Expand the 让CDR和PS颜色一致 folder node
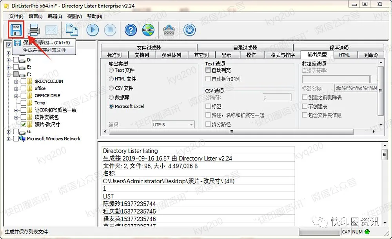 coord(16,110)
